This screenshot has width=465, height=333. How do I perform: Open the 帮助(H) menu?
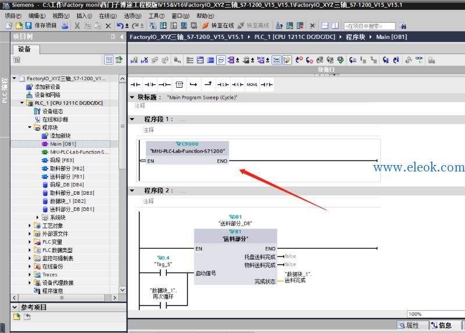pyautogui.click(x=205, y=16)
